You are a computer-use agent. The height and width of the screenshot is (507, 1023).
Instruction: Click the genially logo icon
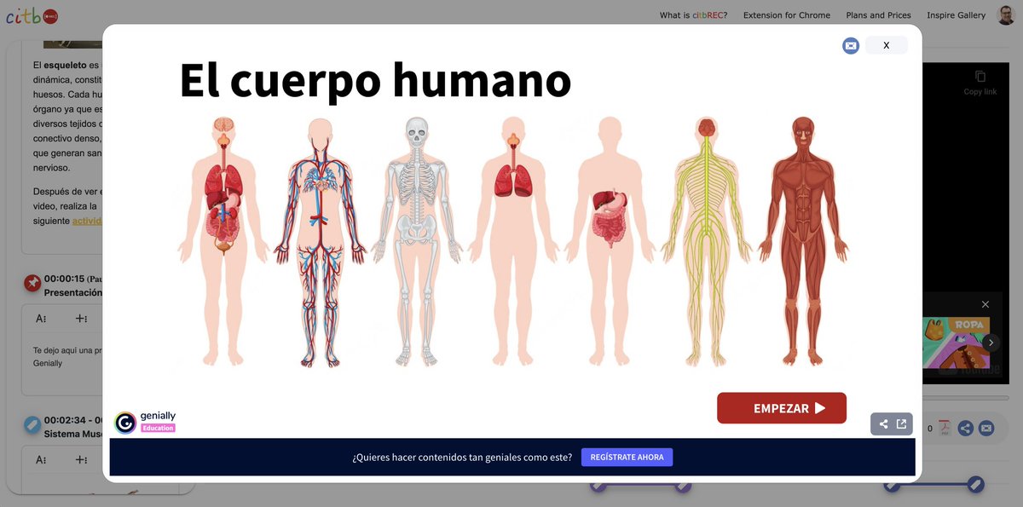click(125, 423)
